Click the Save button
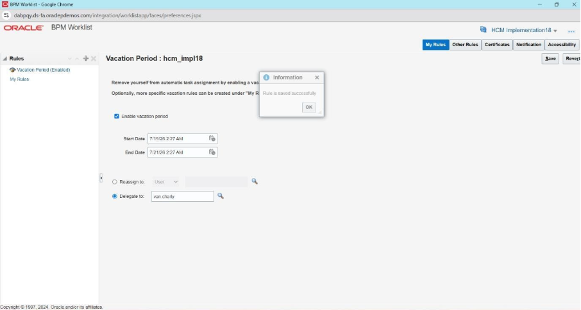 (x=550, y=58)
